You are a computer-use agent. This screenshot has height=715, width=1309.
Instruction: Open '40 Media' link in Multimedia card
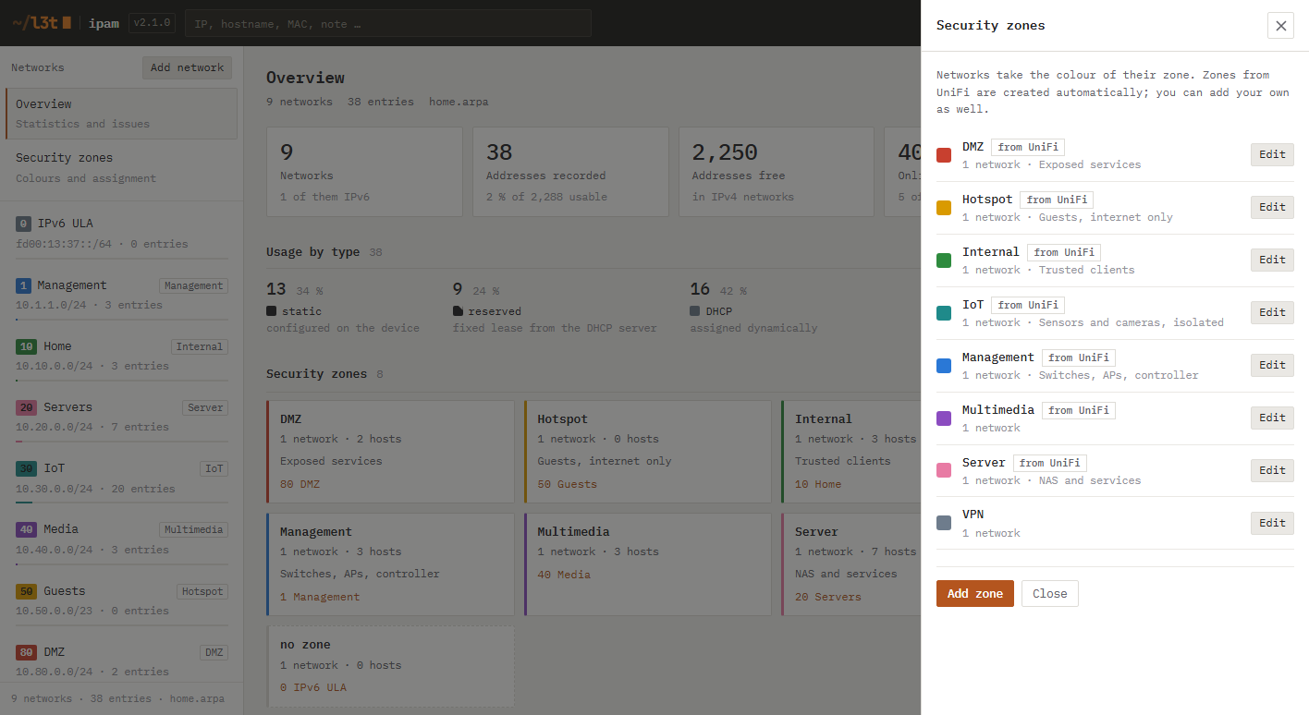coord(563,575)
